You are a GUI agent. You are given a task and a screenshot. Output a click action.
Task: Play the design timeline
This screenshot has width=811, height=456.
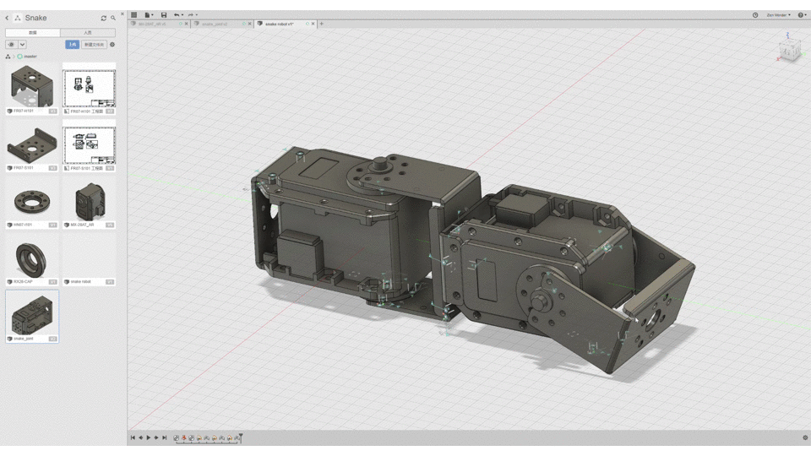(149, 438)
